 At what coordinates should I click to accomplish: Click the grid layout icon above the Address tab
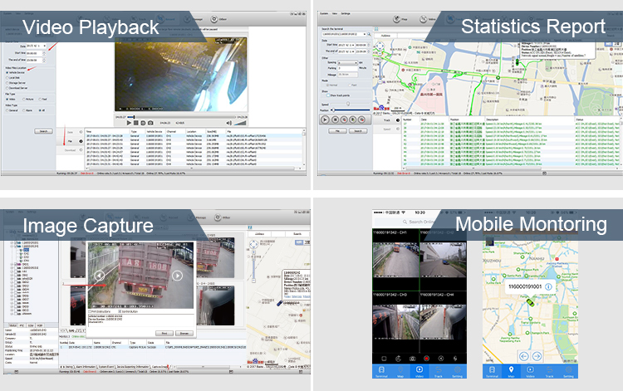(x=376, y=29)
